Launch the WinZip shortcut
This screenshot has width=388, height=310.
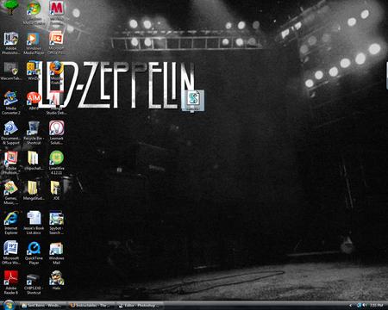[x=34, y=71]
